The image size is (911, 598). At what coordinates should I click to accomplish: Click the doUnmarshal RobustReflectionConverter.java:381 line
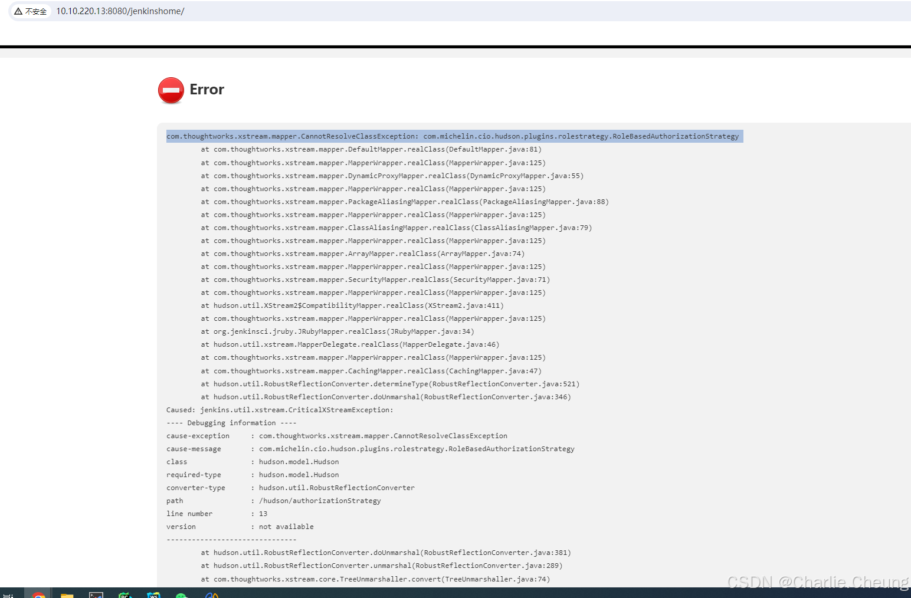click(386, 553)
